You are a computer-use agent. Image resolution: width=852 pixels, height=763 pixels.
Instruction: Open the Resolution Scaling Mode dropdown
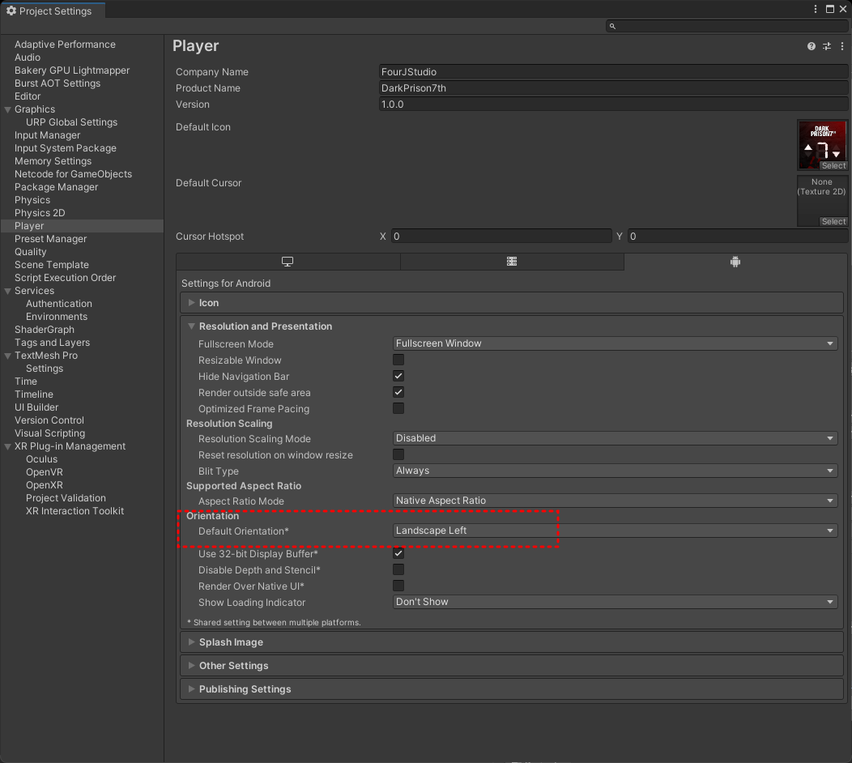[x=615, y=438]
